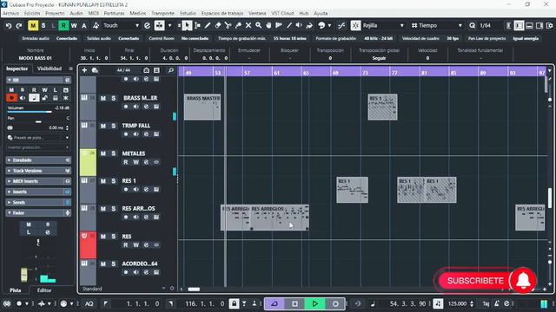Pick the Line tool
Image resolution: width=556 pixels, height=312 pixels.
289,25
